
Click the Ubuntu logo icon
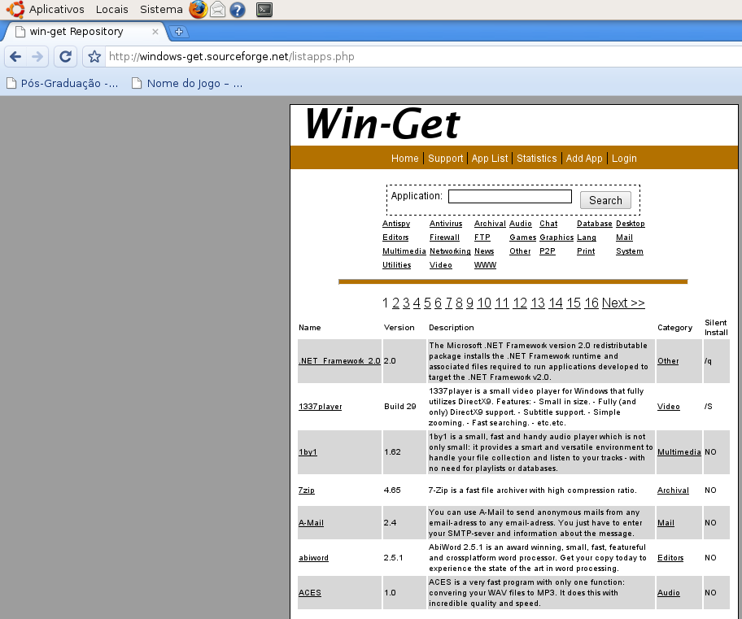15,10
